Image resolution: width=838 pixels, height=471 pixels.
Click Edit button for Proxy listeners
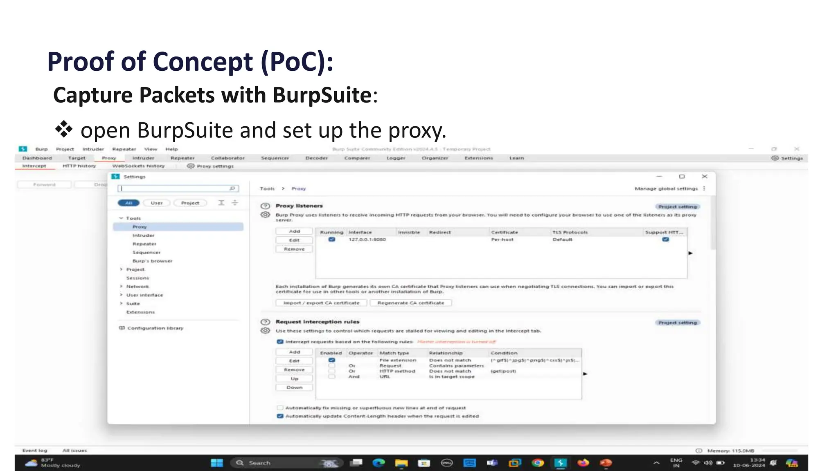tap(294, 240)
